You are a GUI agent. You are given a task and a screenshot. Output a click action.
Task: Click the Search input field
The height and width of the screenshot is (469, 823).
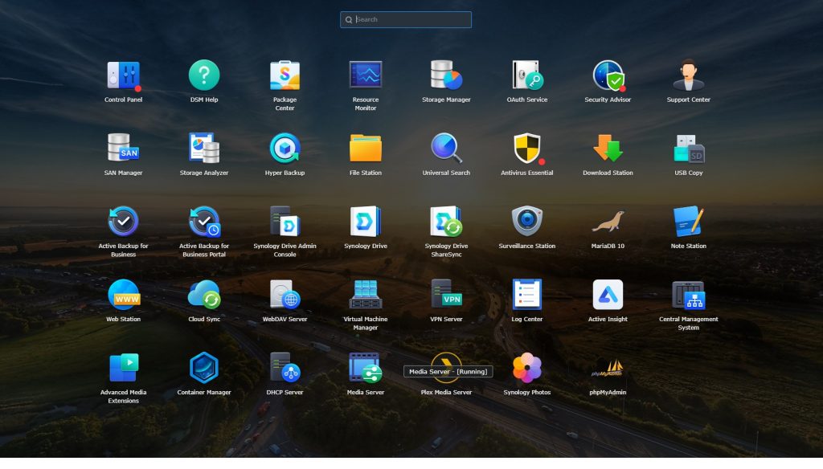pos(406,19)
